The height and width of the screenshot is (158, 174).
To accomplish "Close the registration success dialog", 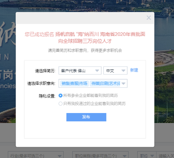I will pos(148,18).
